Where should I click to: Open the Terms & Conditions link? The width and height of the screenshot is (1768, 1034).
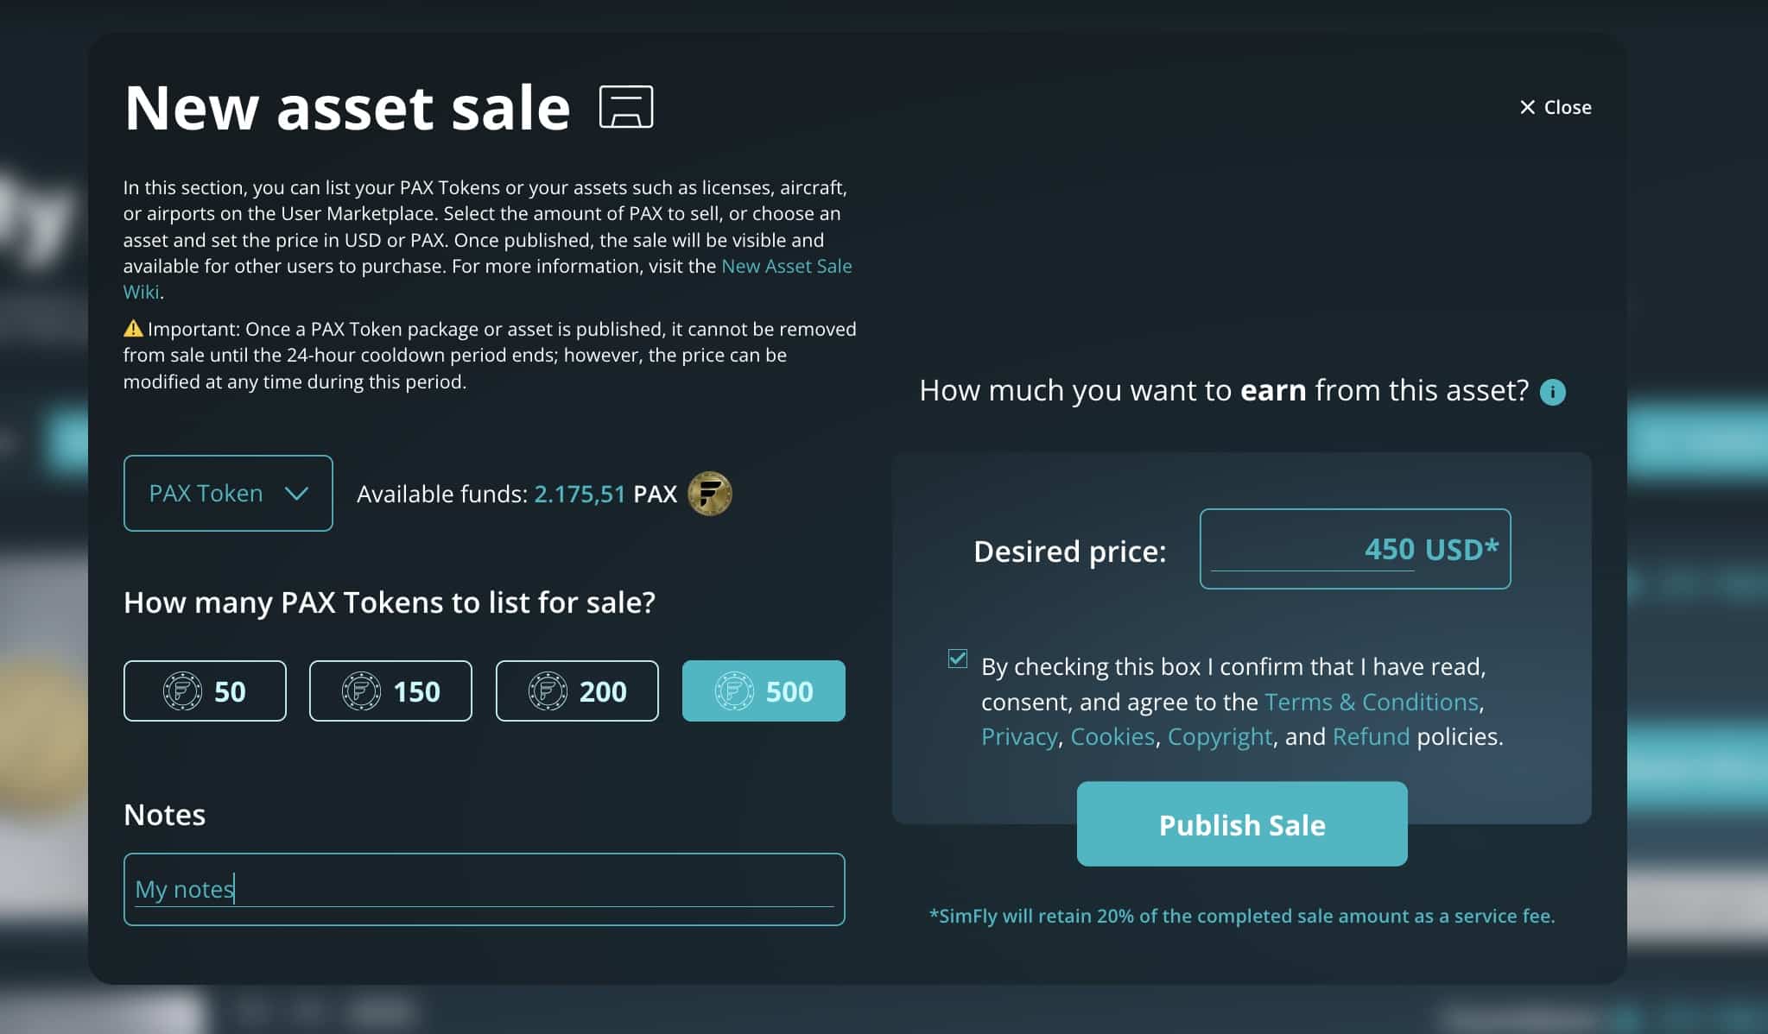pos(1370,702)
